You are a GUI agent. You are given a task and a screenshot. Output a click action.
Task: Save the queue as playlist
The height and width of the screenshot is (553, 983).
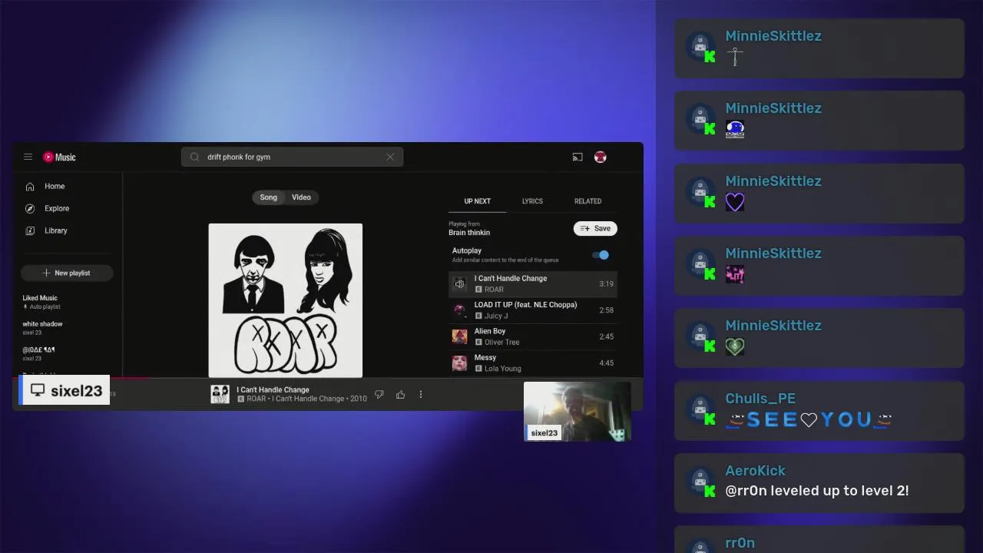coord(595,228)
